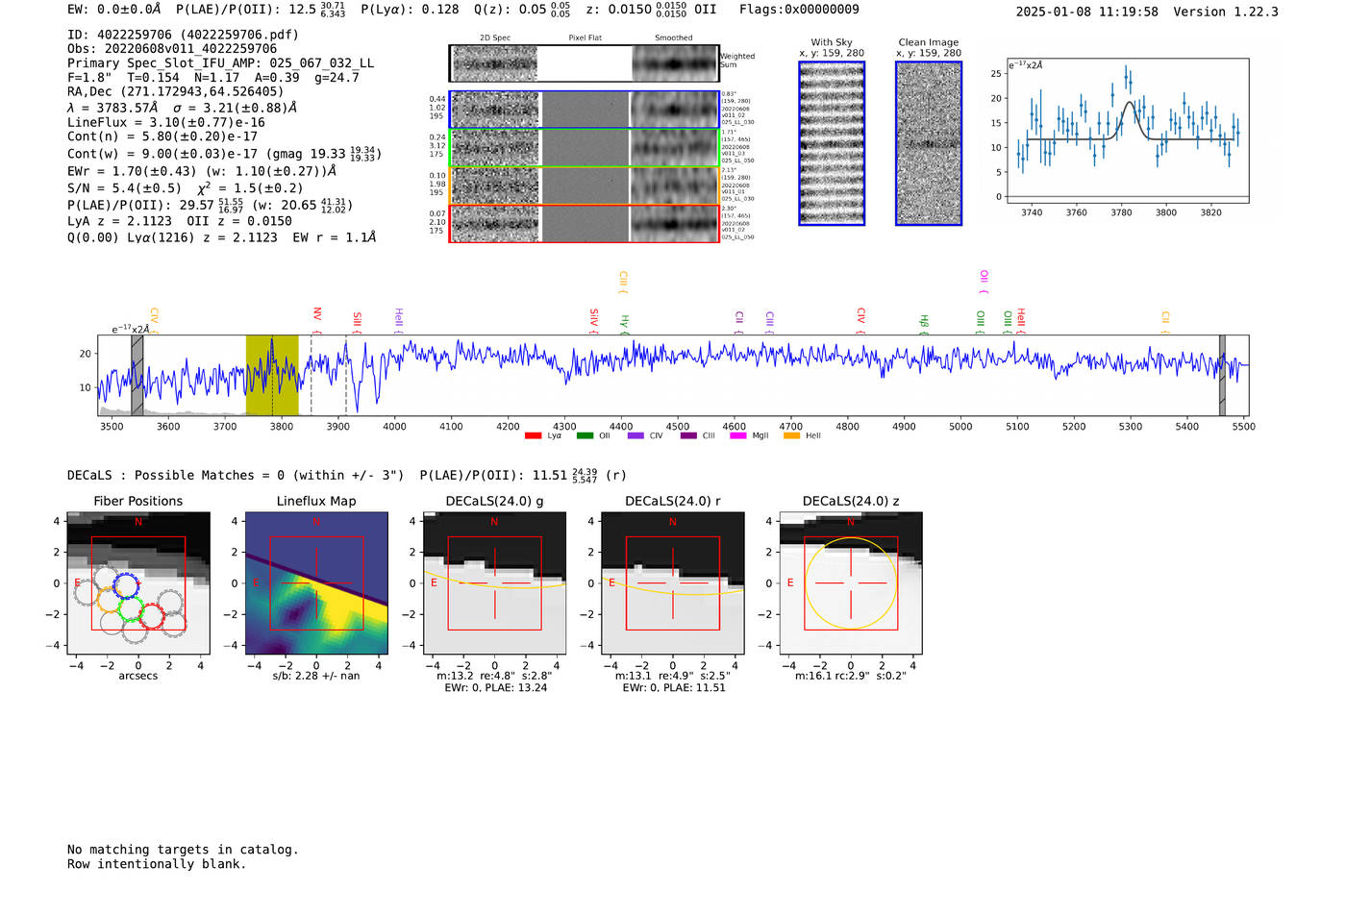The width and height of the screenshot is (1346, 916).
Task: Click the Gaussian fit peak in line plot
Action: pos(1131,103)
